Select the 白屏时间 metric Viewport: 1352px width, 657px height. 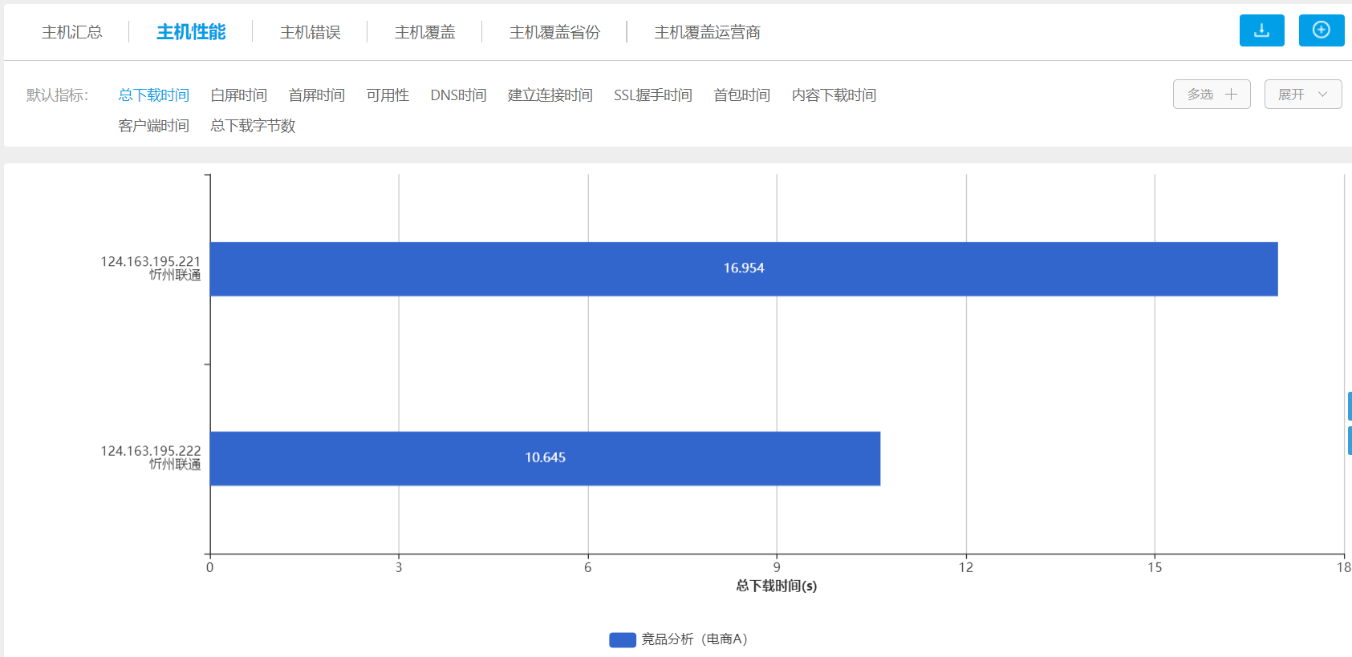238,95
